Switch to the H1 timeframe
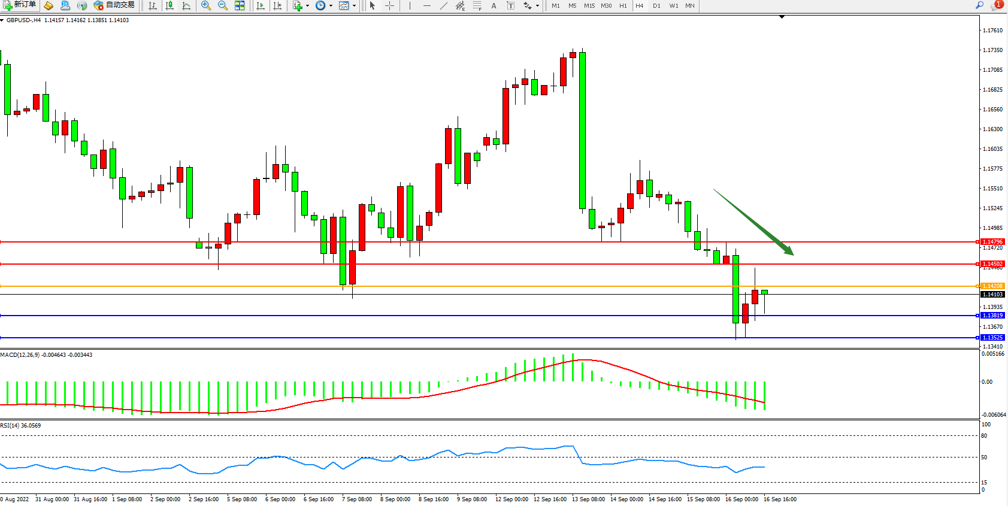Image resolution: width=1008 pixels, height=506 pixels. pyautogui.click(x=623, y=5)
